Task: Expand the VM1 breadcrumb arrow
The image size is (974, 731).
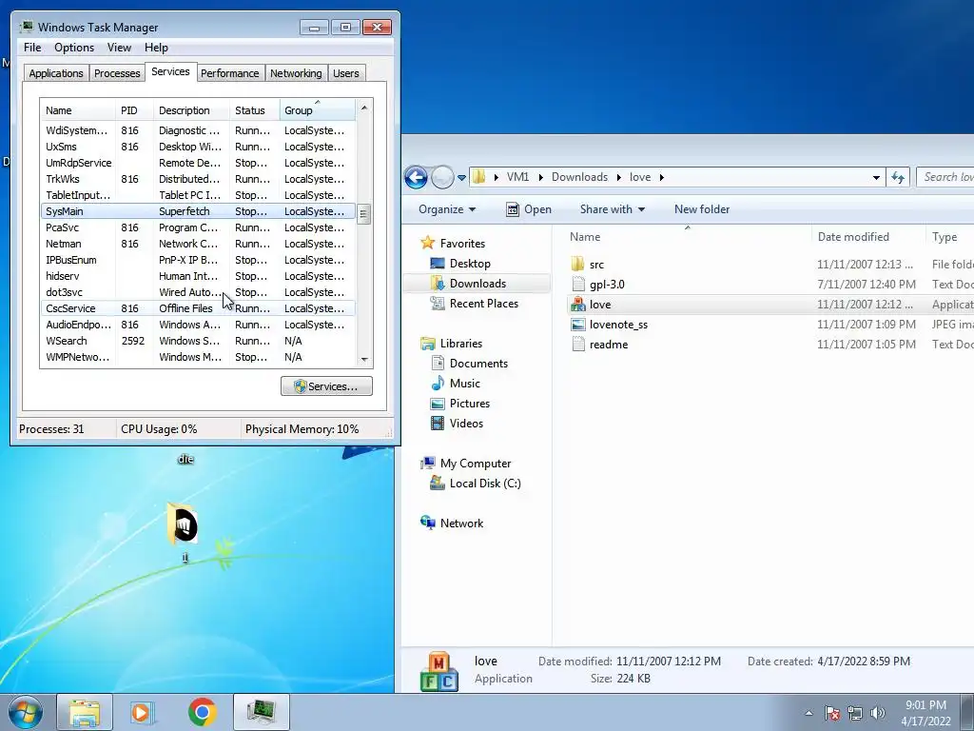Action: tap(540, 177)
